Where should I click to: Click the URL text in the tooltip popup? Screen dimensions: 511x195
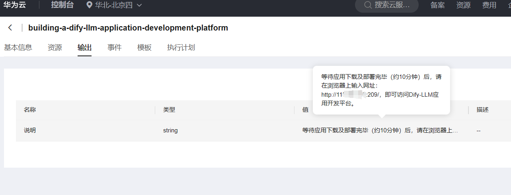351,95
